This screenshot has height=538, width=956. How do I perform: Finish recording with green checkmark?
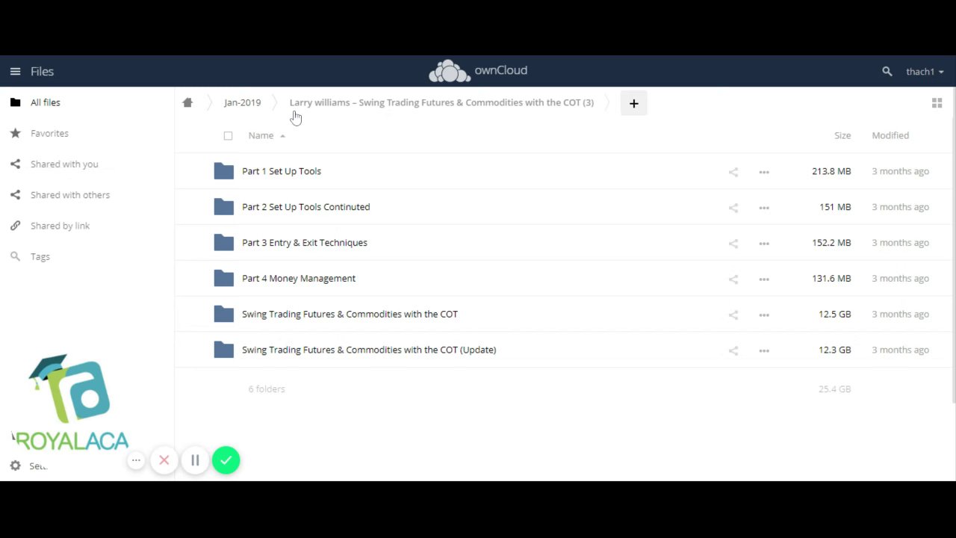pyautogui.click(x=226, y=460)
